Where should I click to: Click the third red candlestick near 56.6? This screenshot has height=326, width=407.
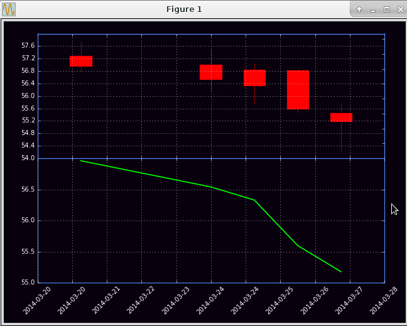click(x=254, y=78)
